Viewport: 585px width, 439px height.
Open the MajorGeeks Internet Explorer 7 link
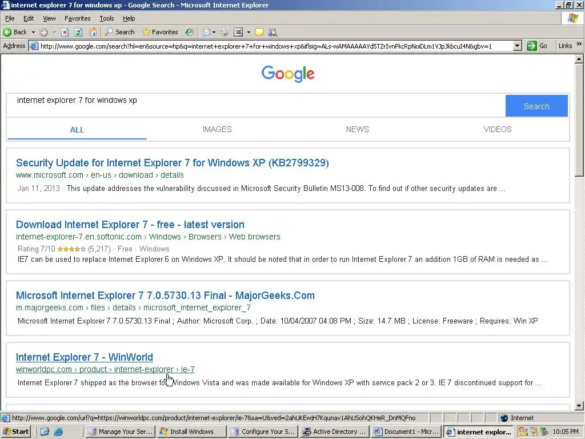pos(165,296)
